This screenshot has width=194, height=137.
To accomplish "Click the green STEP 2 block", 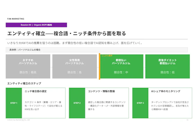I will 77,103.
